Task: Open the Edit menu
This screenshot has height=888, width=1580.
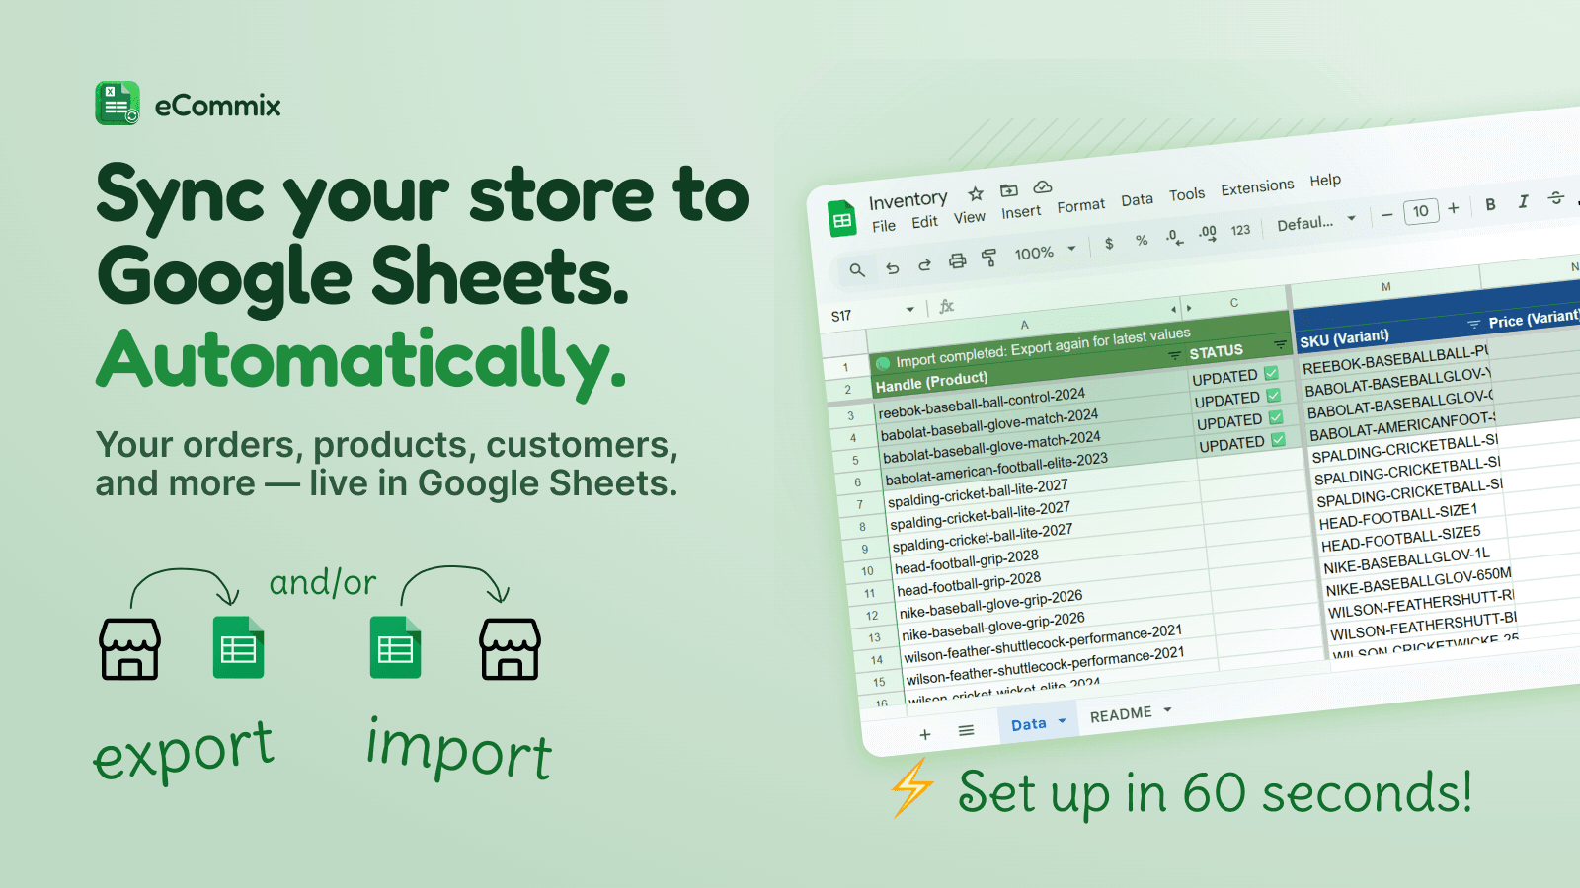Action: click(924, 222)
